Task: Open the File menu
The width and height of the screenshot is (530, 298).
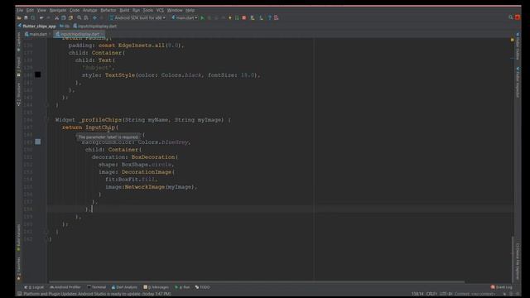Action: pos(20,10)
